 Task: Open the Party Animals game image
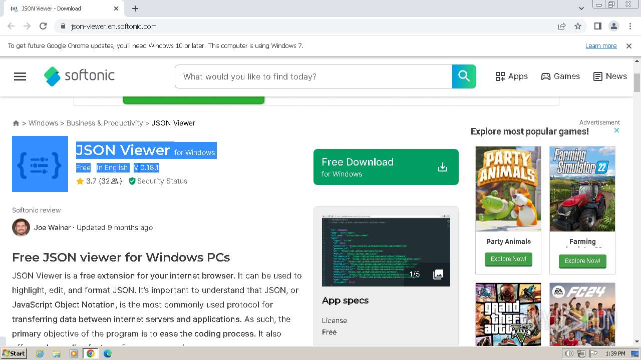point(508,189)
